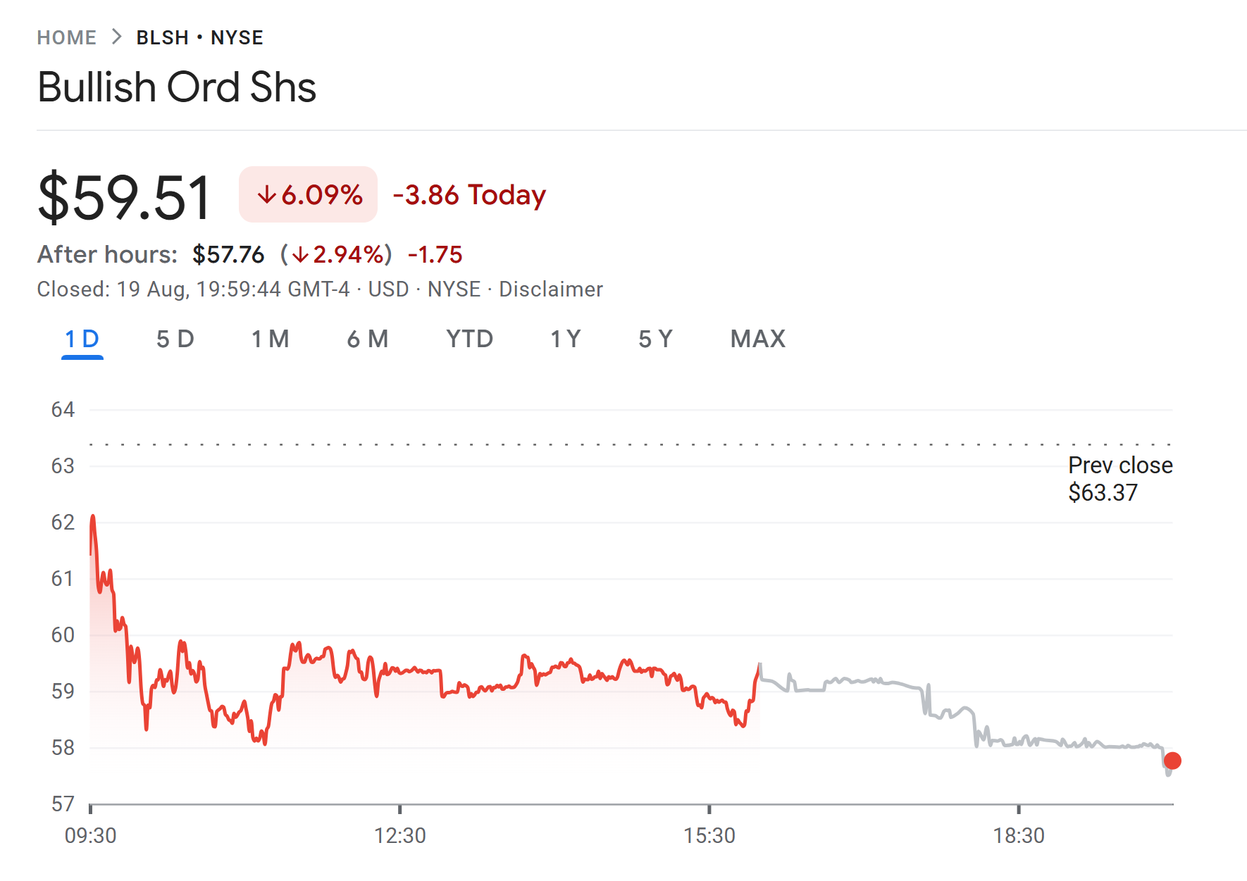Click the 18:30 time axis marker
1247x881 pixels.
[1018, 835]
